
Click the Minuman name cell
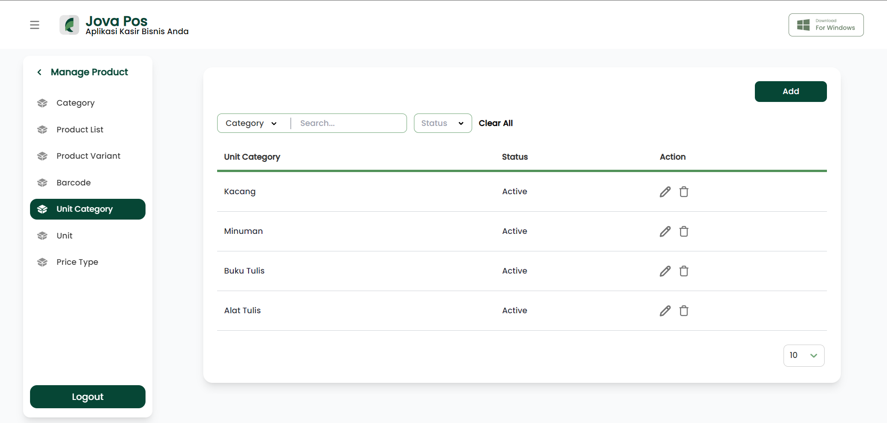click(243, 231)
